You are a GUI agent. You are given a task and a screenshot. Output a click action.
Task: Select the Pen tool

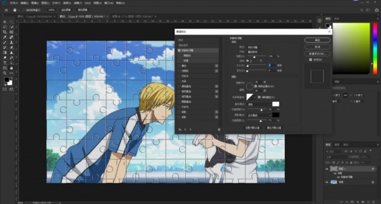[x=11, y=58]
